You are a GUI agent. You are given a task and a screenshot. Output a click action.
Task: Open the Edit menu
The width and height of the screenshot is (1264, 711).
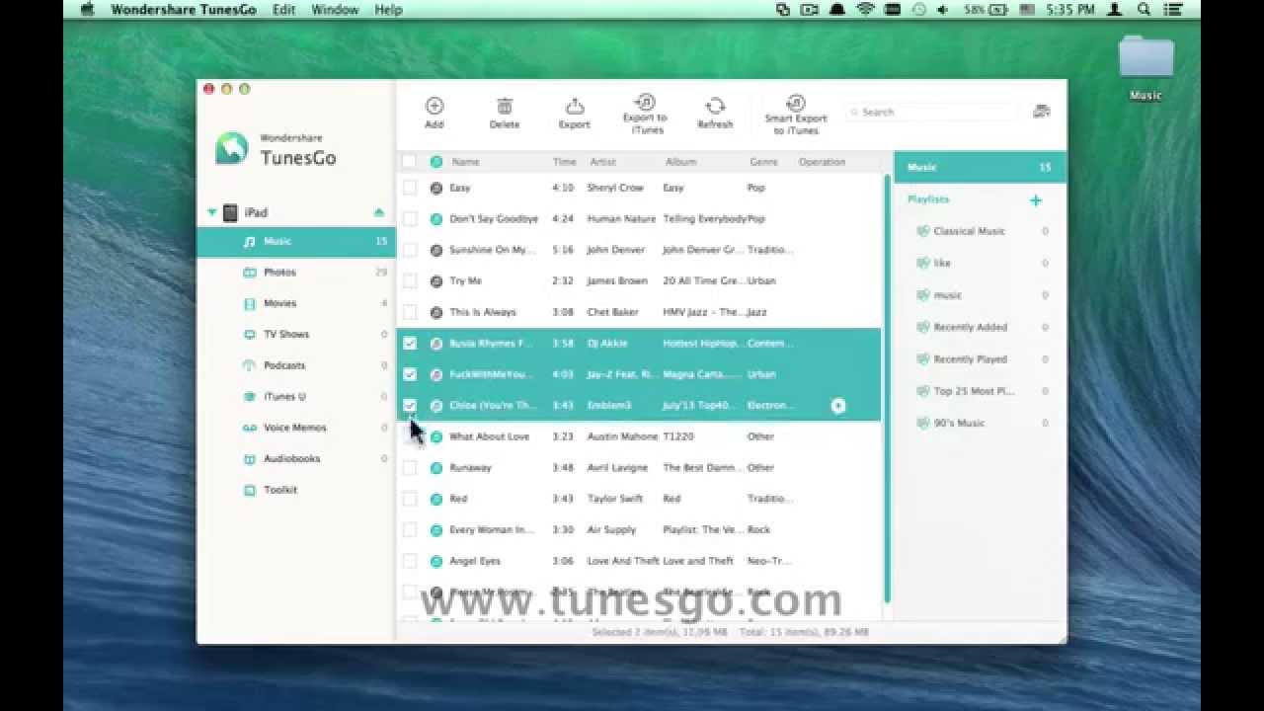[284, 10]
